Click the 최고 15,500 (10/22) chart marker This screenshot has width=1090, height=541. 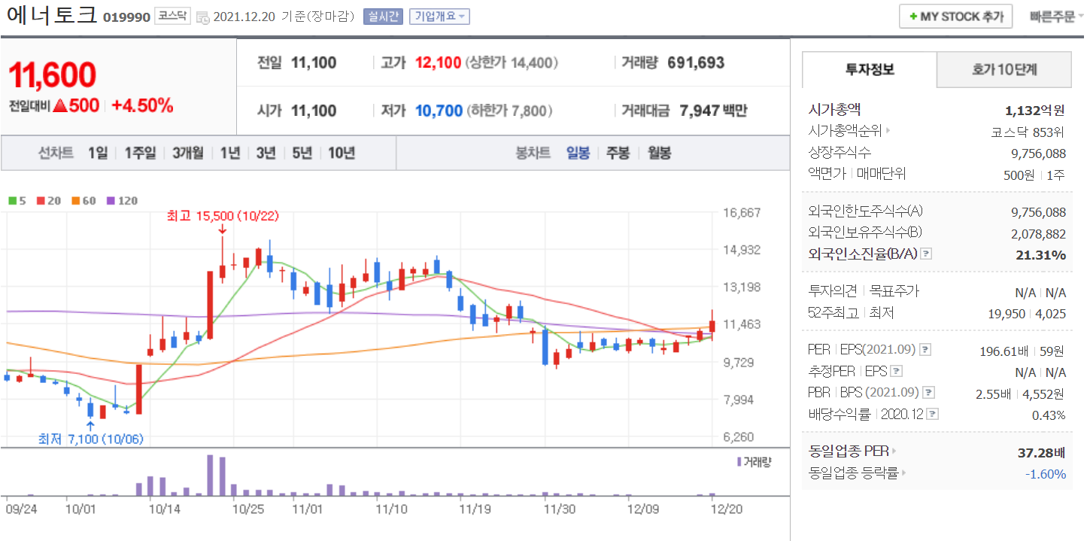(x=223, y=216)
